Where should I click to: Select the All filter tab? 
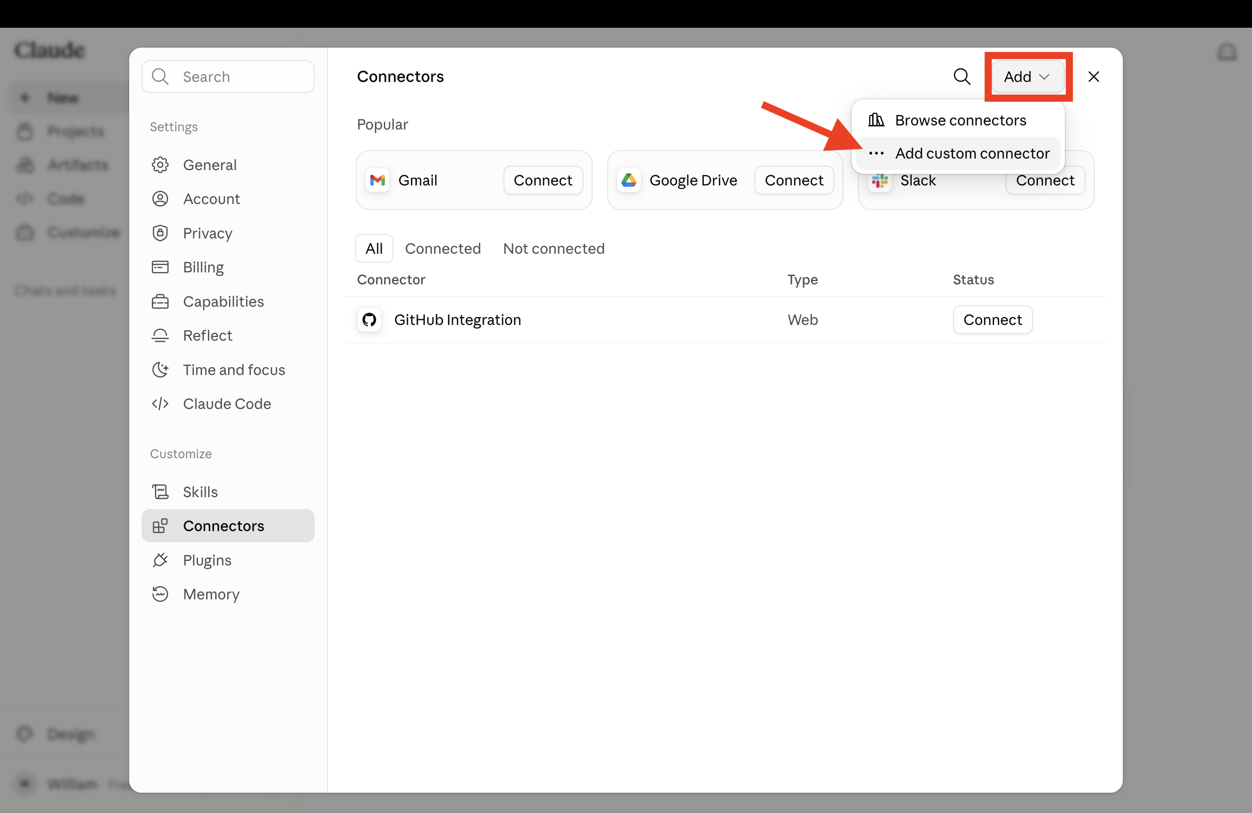coord(374,248)
